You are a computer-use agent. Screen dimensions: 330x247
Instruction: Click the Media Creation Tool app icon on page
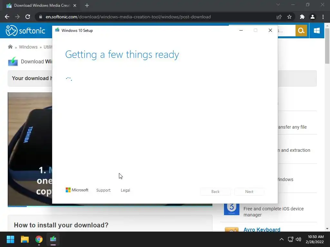click(13, 61)
